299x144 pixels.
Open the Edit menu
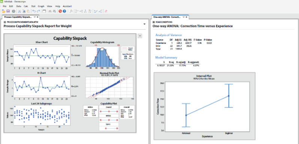point(11,6)
